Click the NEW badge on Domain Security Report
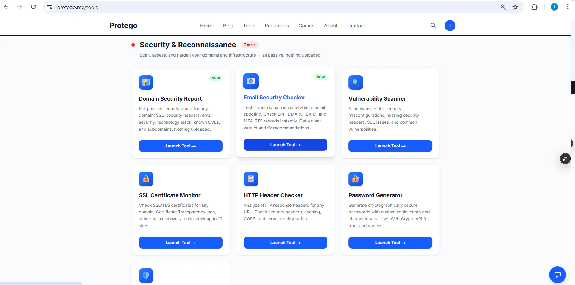The height and width of the screenshot is (285, 575). [216, 78]
